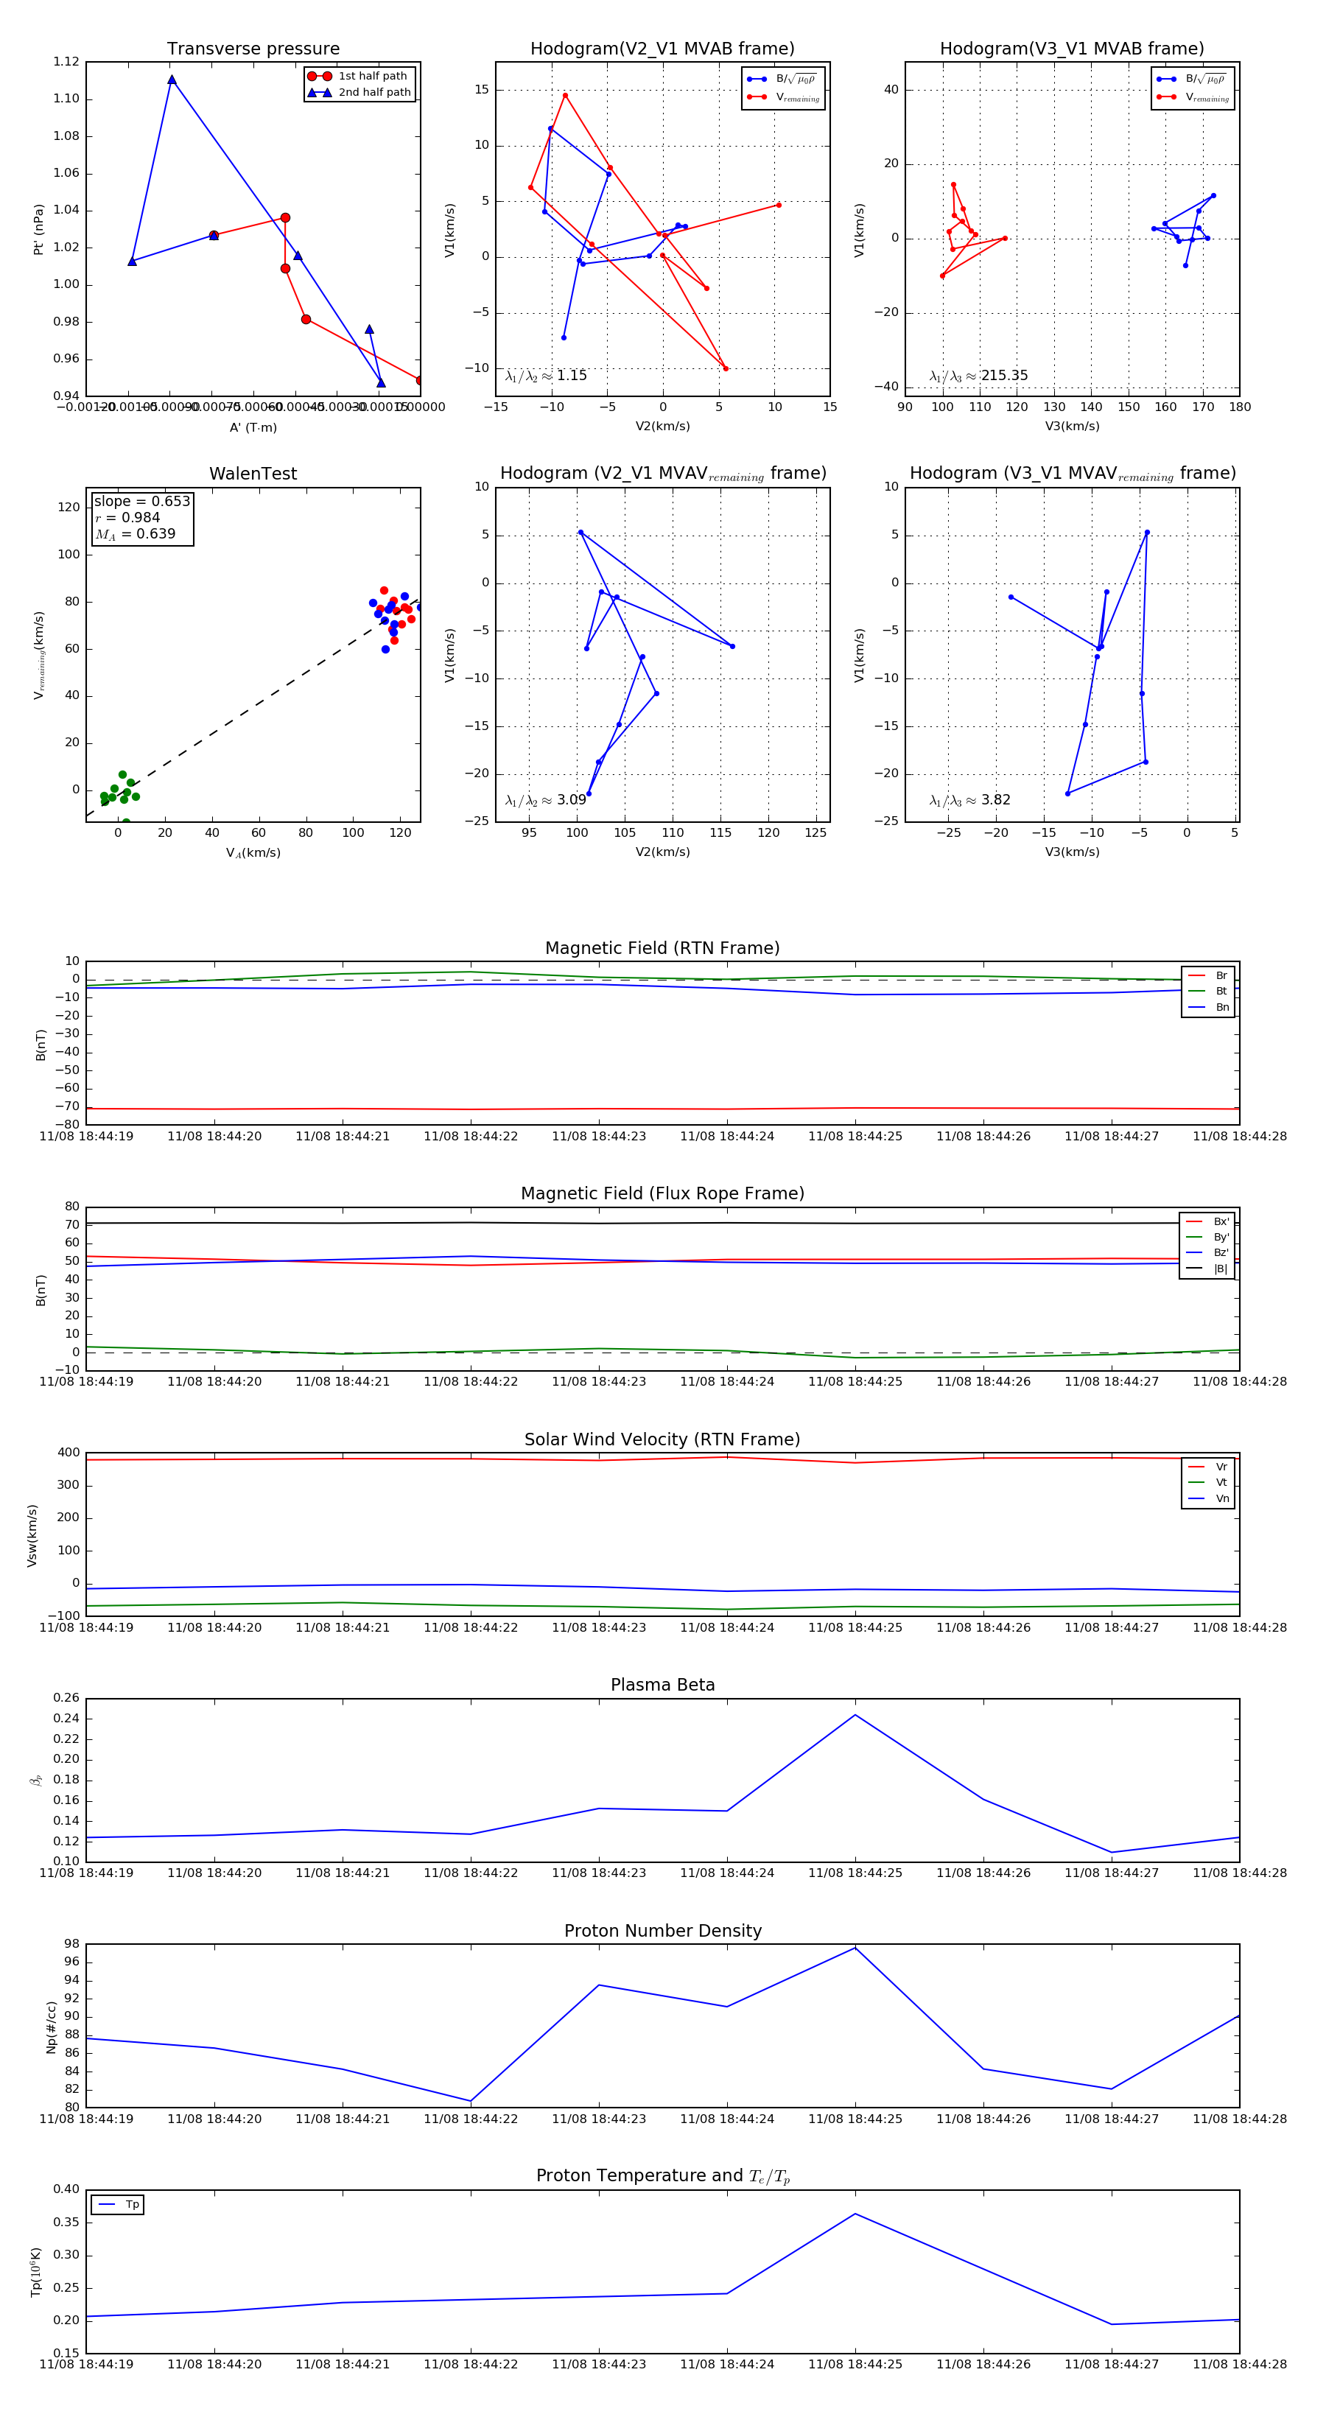
Task: Click the 'slope = 0.653' annotation
Action: click(x=141, y=501)
